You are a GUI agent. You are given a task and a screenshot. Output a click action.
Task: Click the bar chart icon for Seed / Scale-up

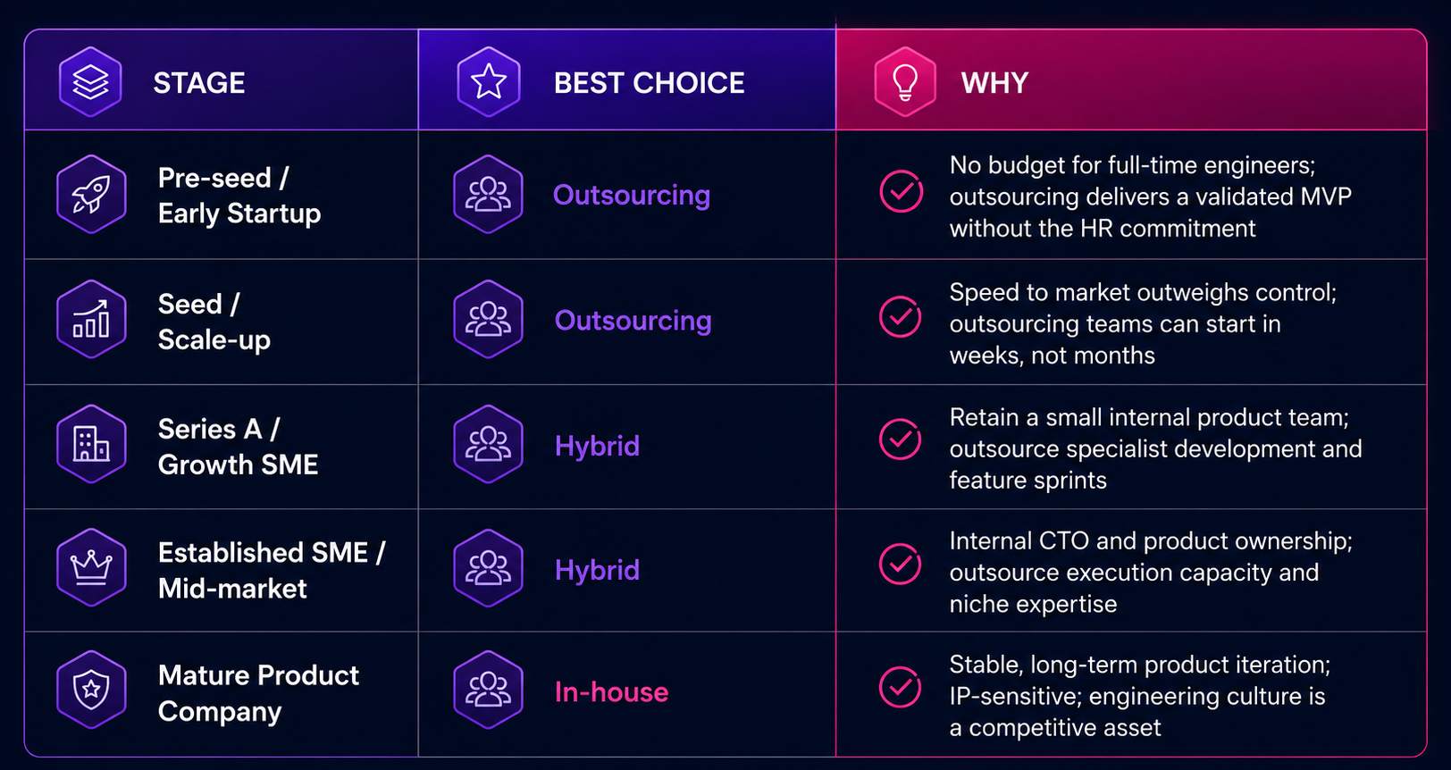[91, 320]
